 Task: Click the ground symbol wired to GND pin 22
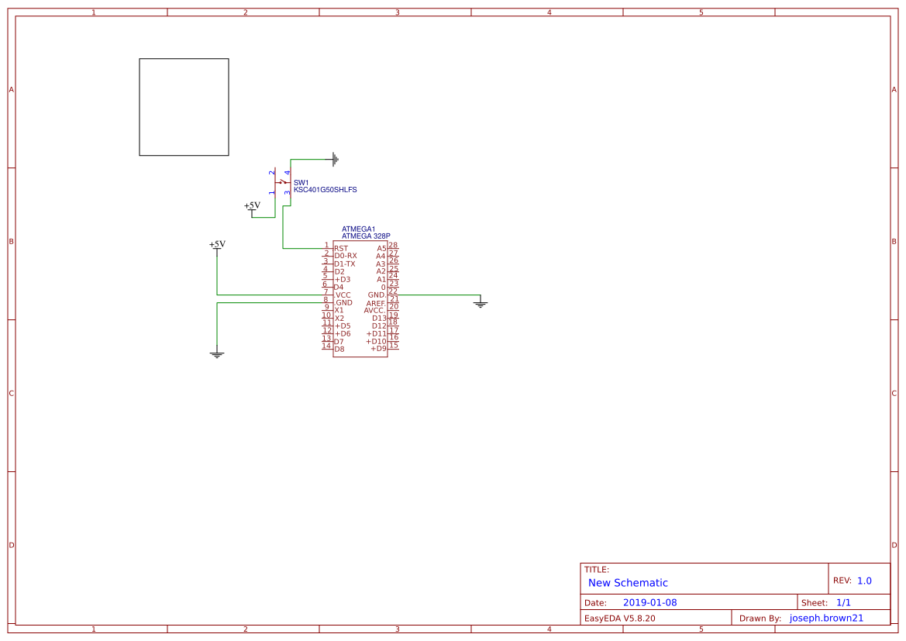pyautogui.click(x=481, y=302)
